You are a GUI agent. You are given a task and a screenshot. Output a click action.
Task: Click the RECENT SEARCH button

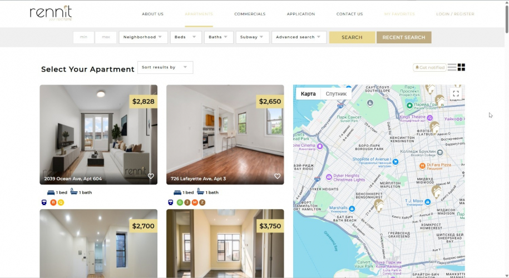[404, 37]
